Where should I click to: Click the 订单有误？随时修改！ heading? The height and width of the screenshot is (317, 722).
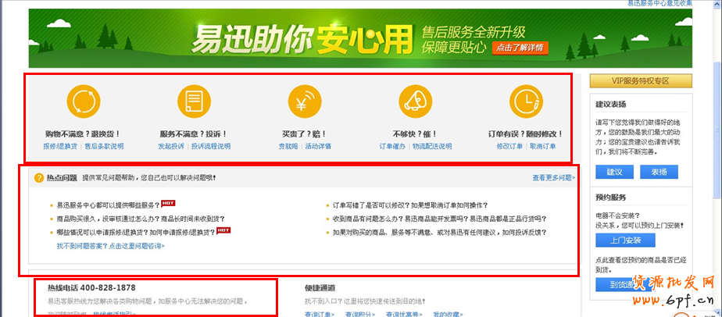pyautogui.click(x=526, y=134)
